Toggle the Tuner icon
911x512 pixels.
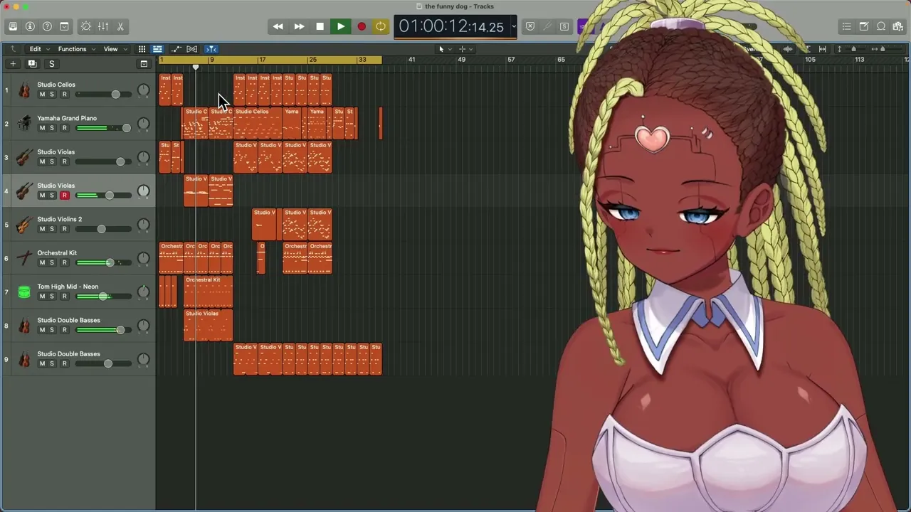(x=547, y=26)
